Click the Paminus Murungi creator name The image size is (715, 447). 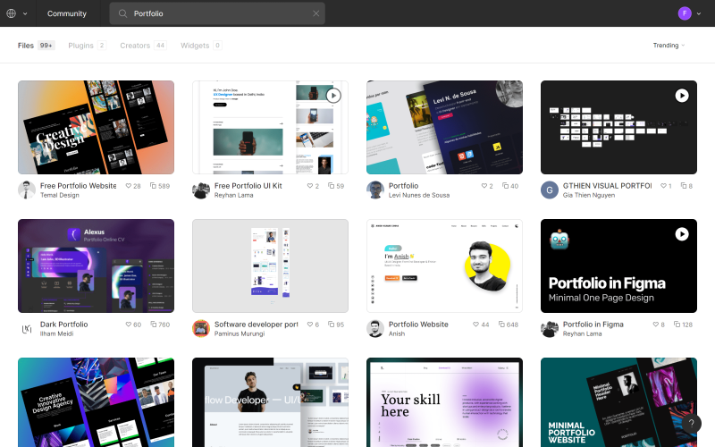pyautogui.click(x=240, y=333)
